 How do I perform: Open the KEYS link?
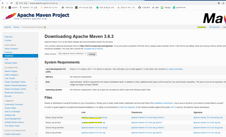(173, 107)
